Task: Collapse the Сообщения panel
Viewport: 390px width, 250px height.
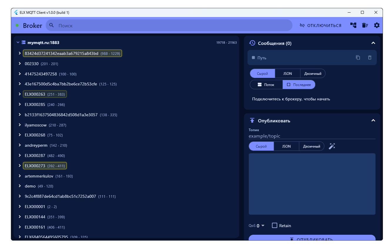Action: (373, 43)
